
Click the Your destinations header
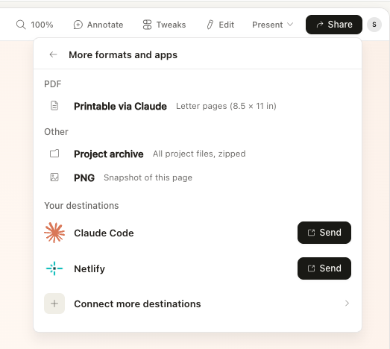click(x=81, y=206)
